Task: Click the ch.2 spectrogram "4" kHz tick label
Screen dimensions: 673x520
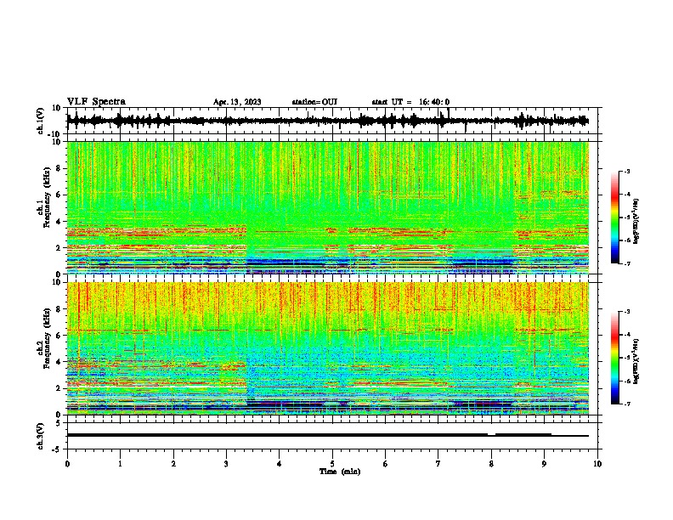Action: click(x=59, y=362)
